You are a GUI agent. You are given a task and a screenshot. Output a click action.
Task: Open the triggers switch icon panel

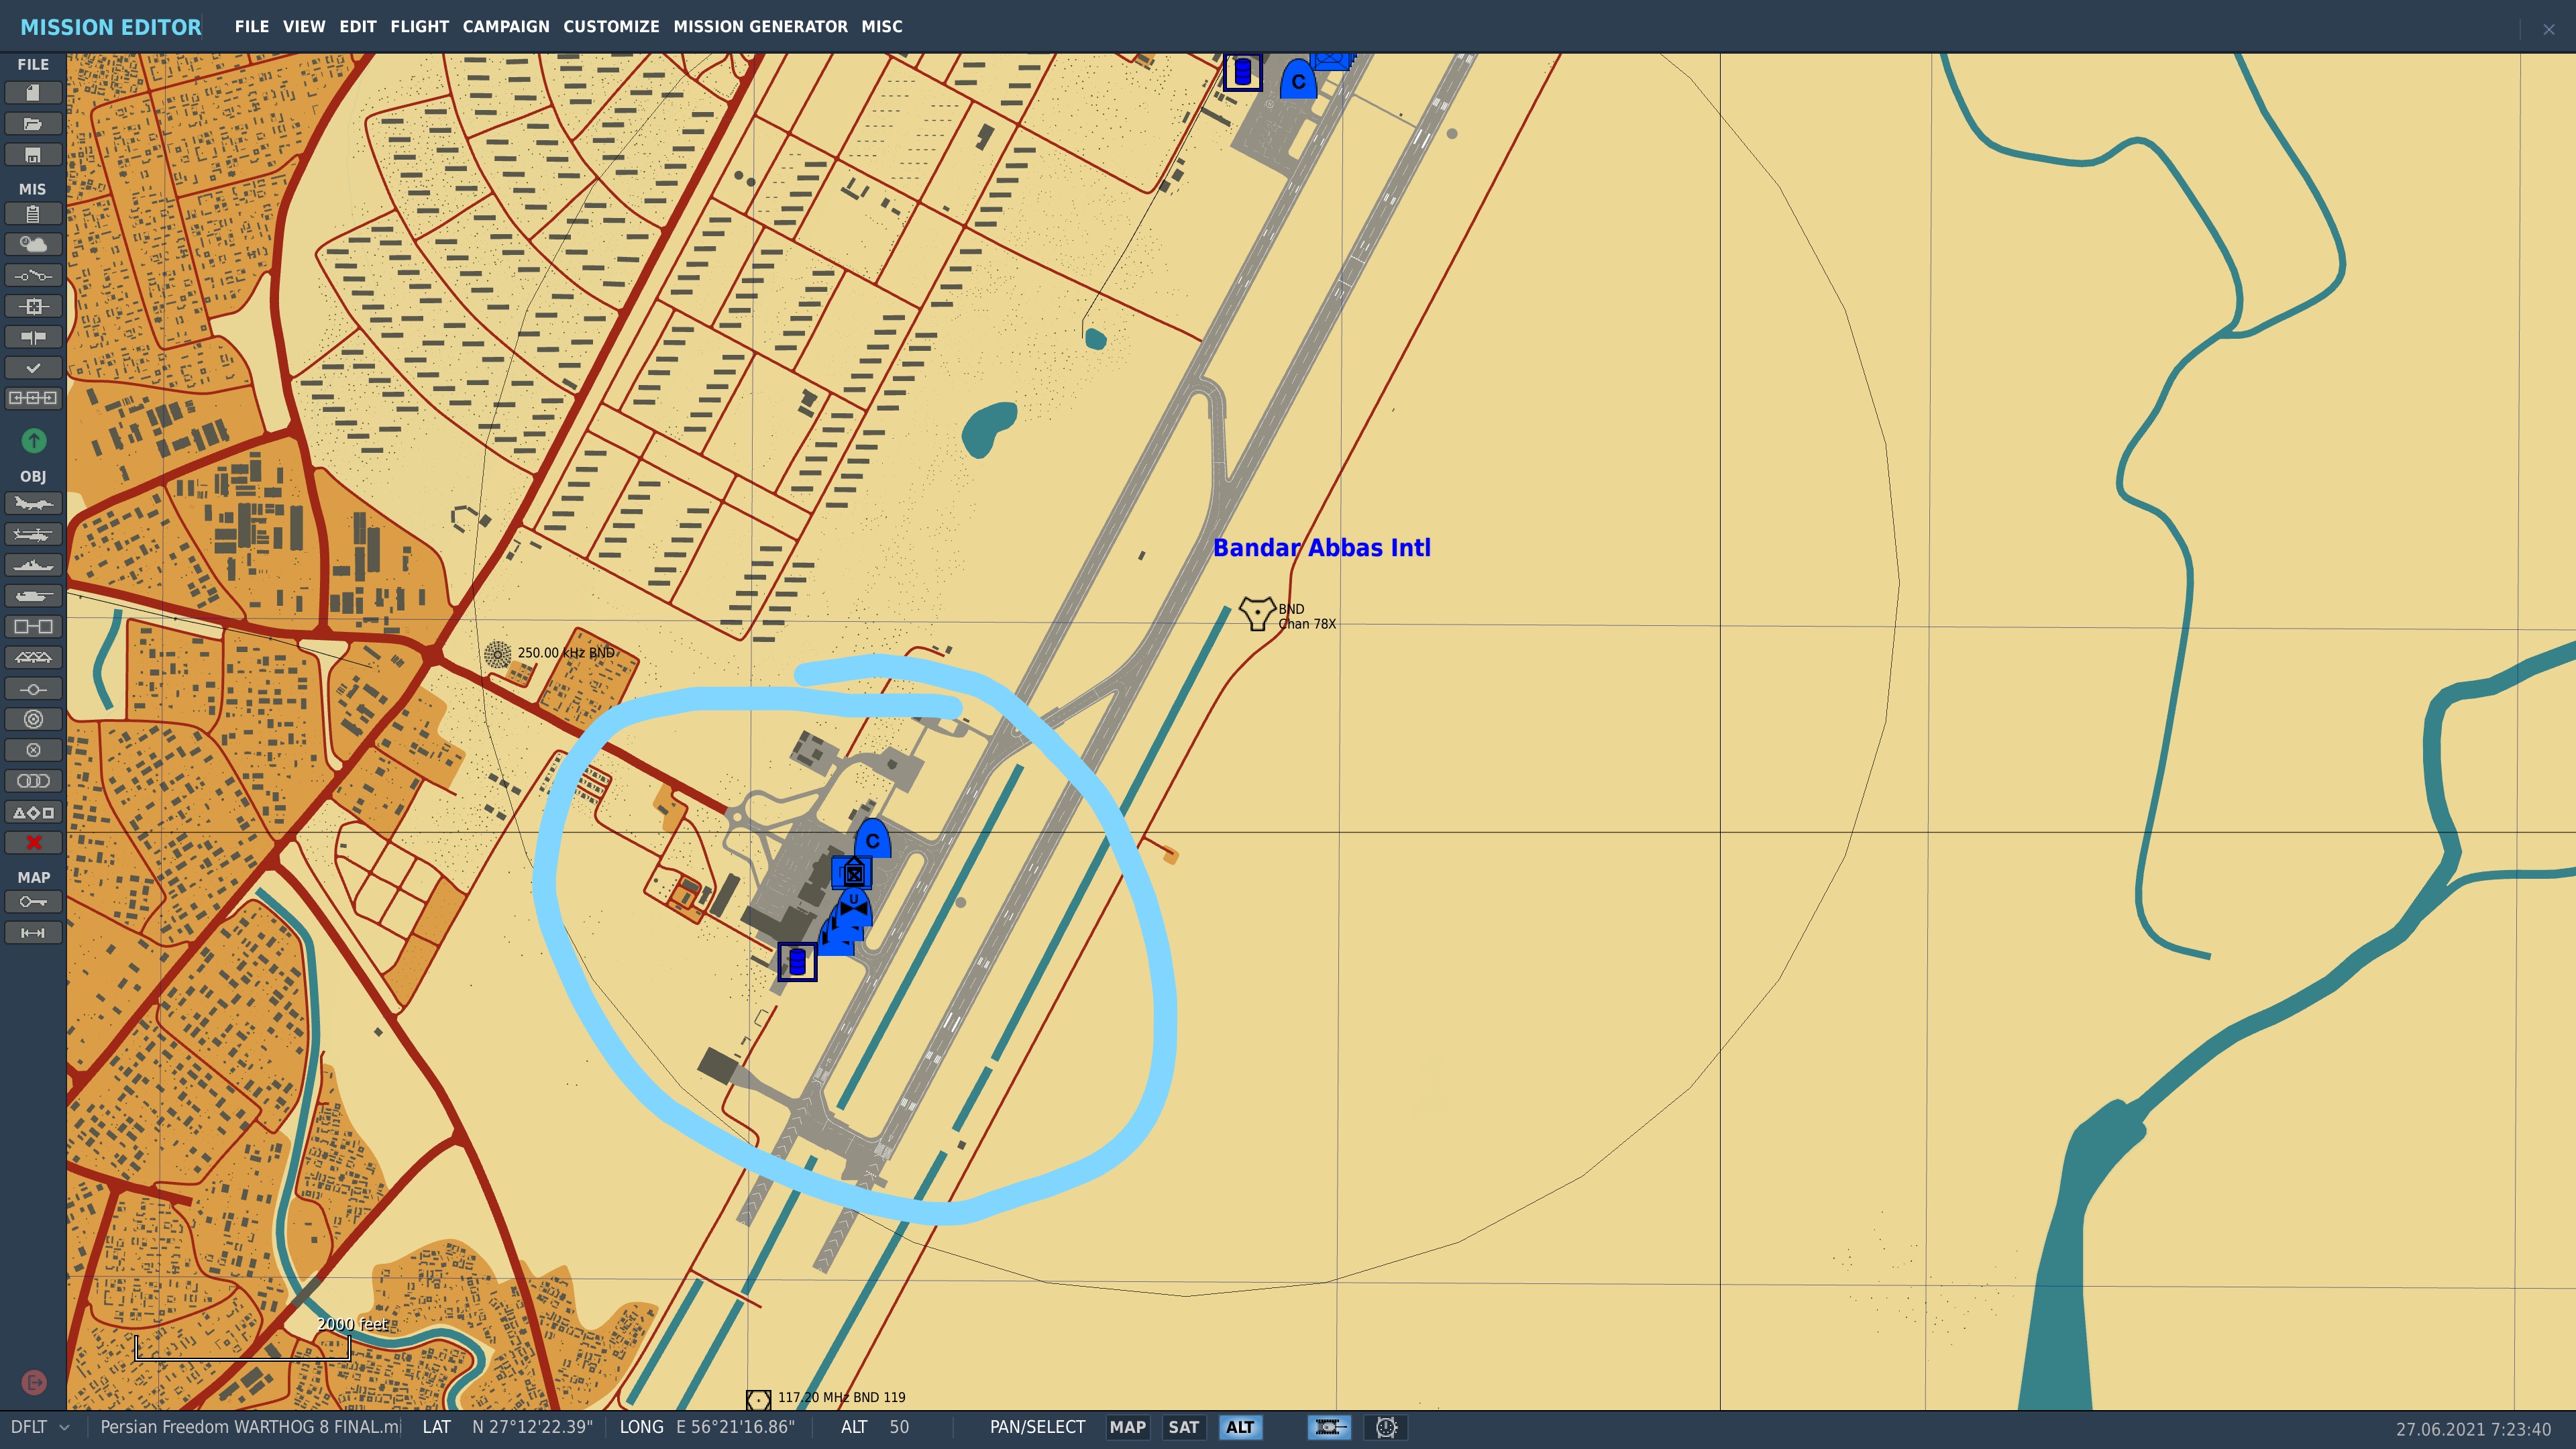(x=33, y=275)
